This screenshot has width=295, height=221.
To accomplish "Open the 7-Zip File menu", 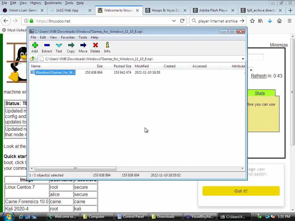I will point(33,37).
